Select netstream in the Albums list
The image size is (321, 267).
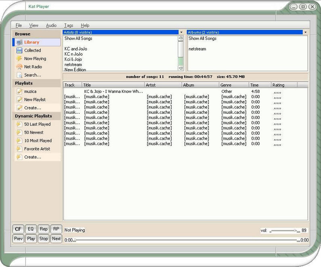197,49
